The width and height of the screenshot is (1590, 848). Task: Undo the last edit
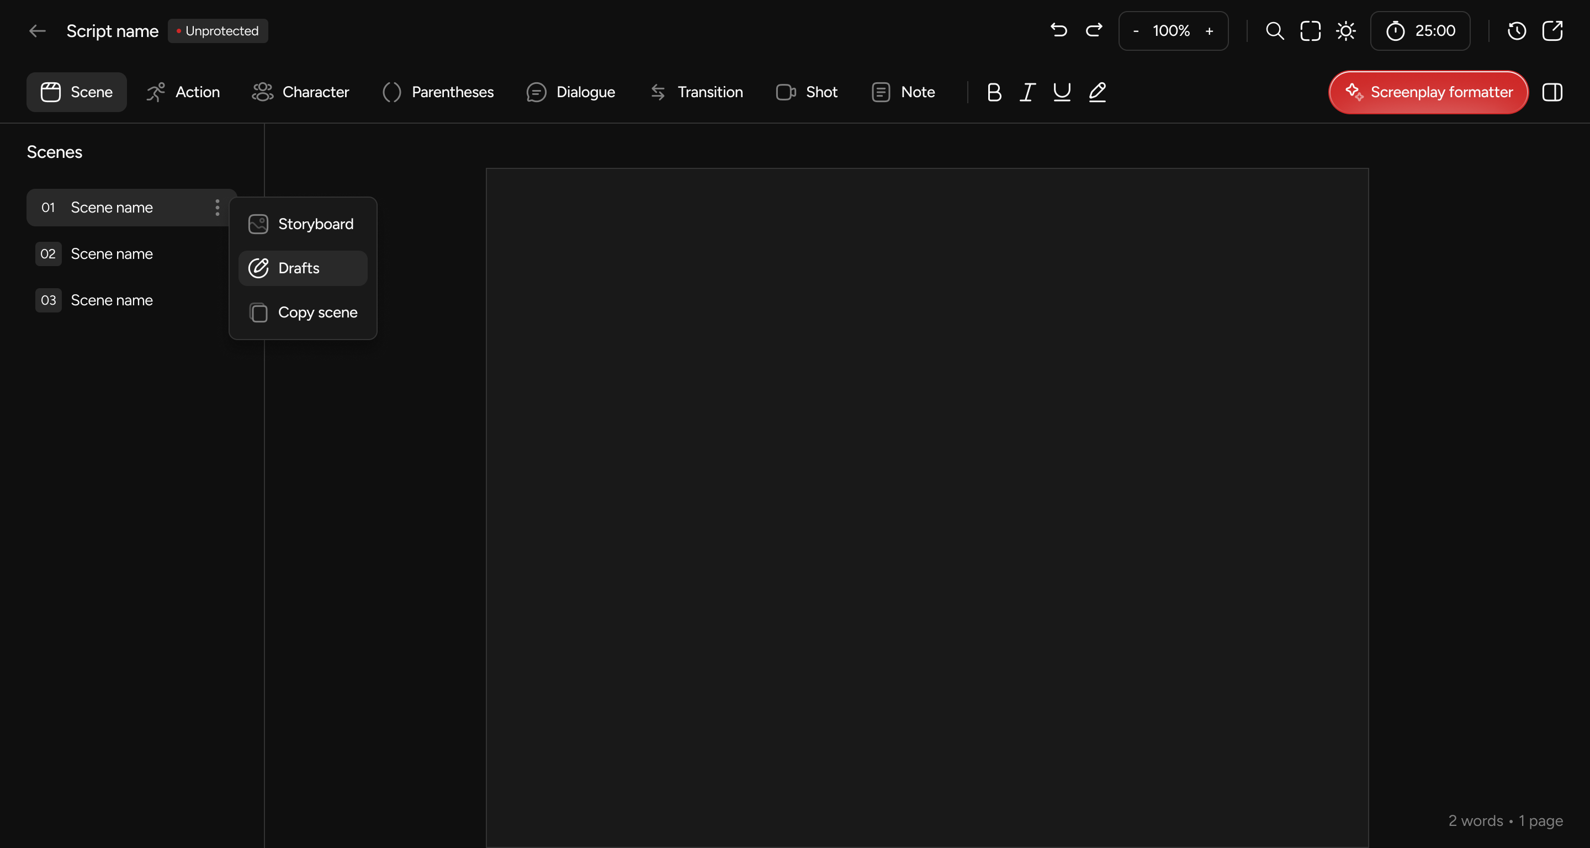click(x=1058, y=30)
